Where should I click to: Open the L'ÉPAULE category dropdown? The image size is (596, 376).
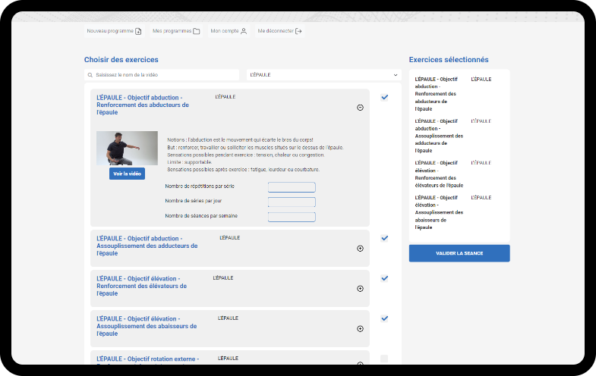pos(323,75)
